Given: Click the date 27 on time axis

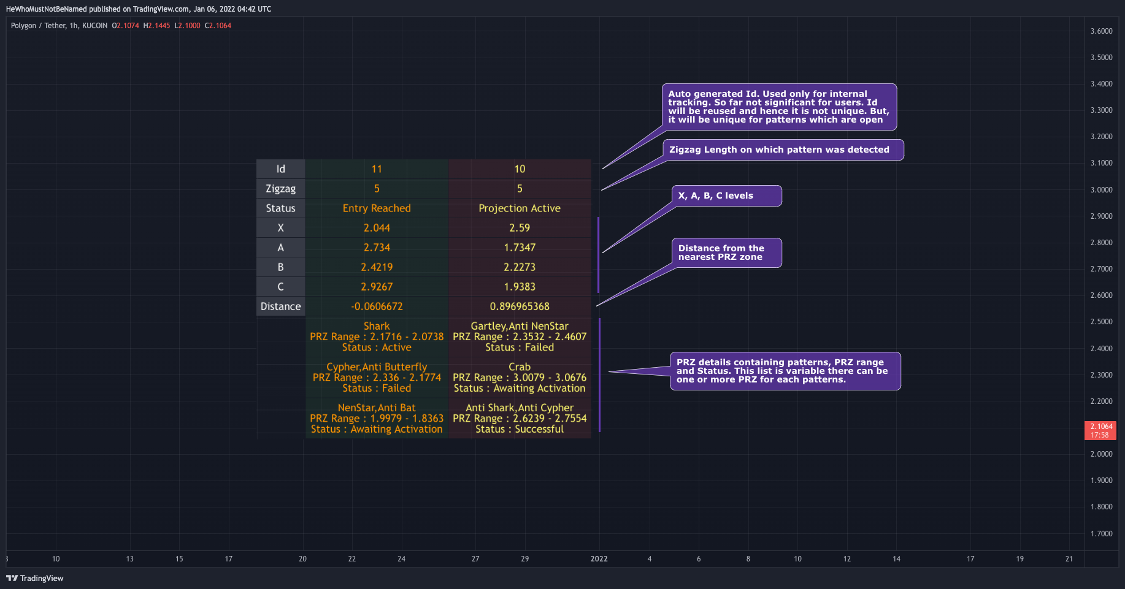Looking at the screenshot, I should [x=475, y=559].
